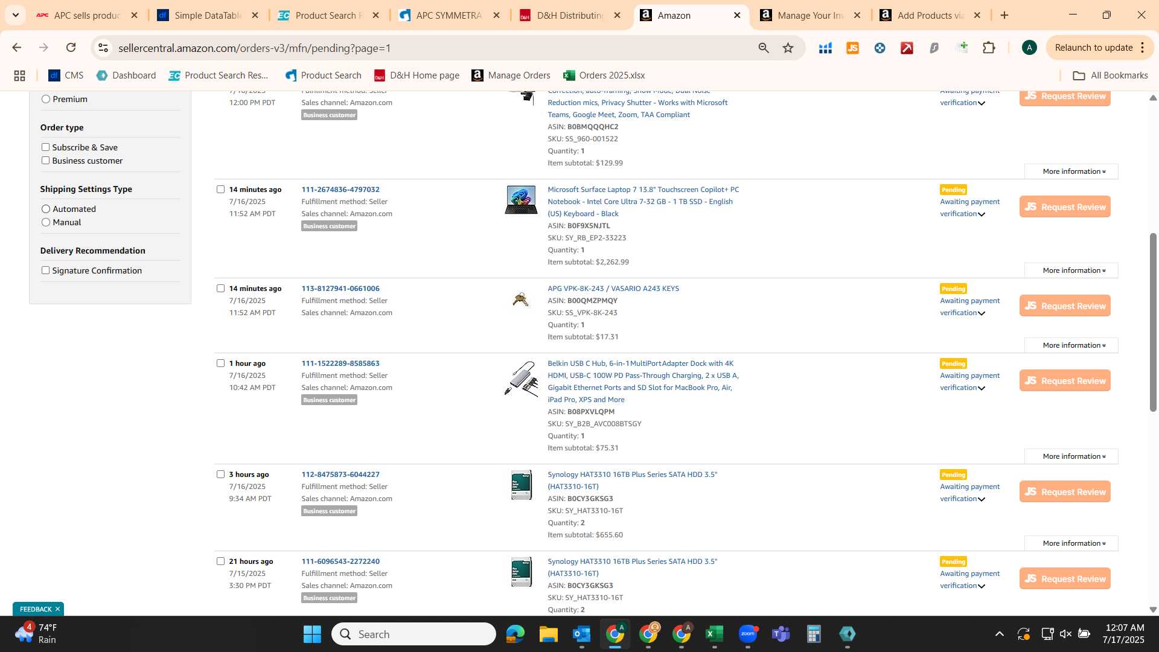Check Subscribe & Save order type
The image size is (1159, 652).
pos(45,147)
